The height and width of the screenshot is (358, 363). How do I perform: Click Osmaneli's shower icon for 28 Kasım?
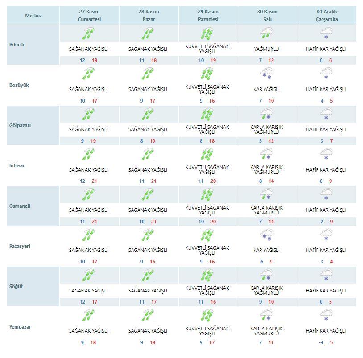148,194
